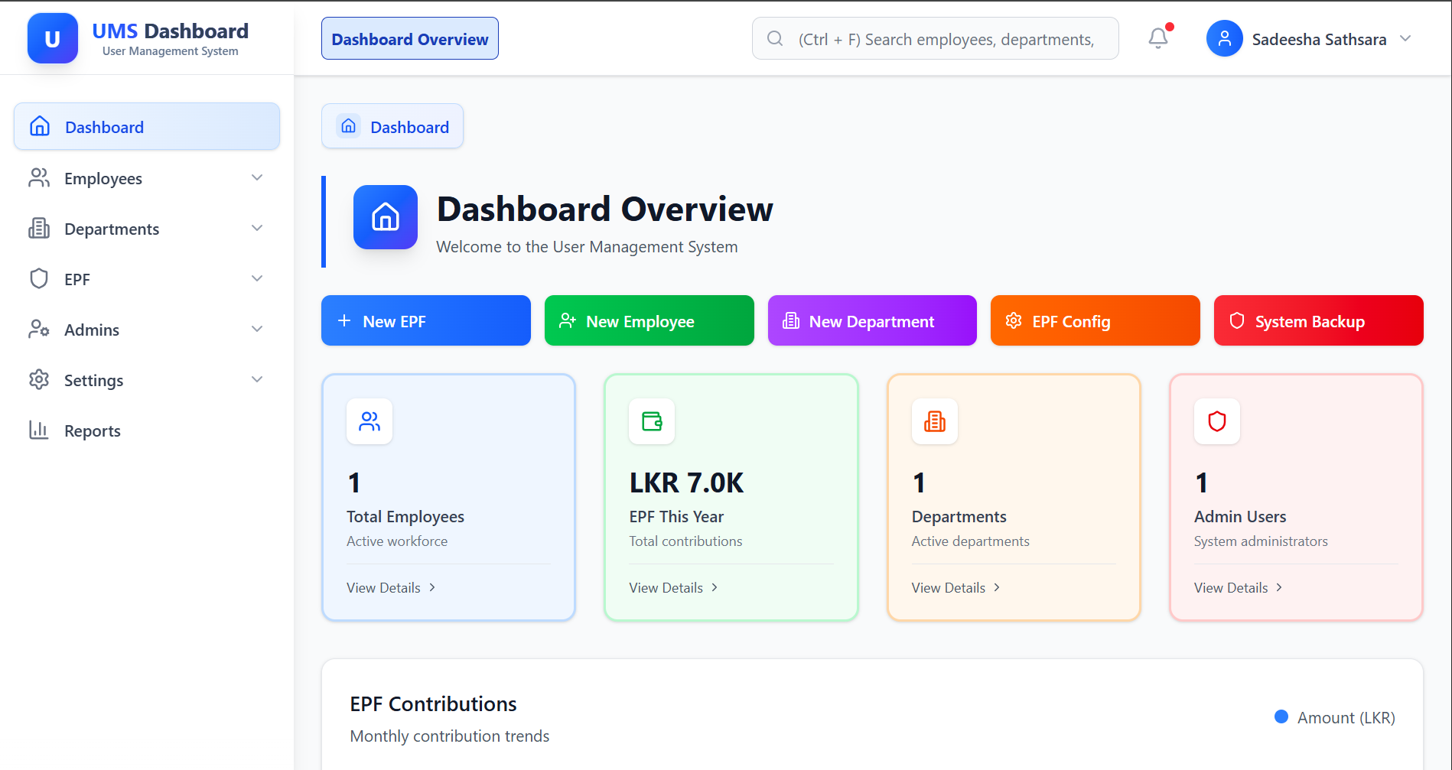Click the Amount (LKR) legend dot
This screenshot has width=1452, height=770.
coord(1281,716)
